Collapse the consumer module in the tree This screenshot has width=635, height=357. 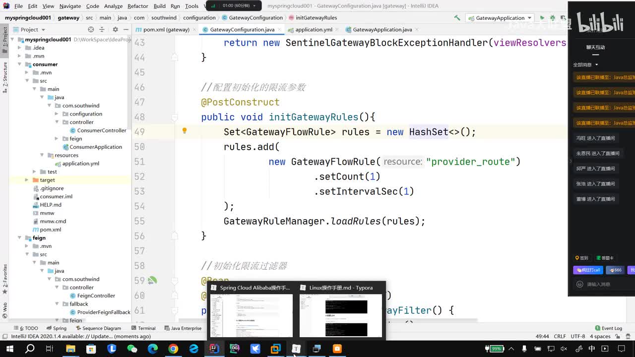coord(20,64)
